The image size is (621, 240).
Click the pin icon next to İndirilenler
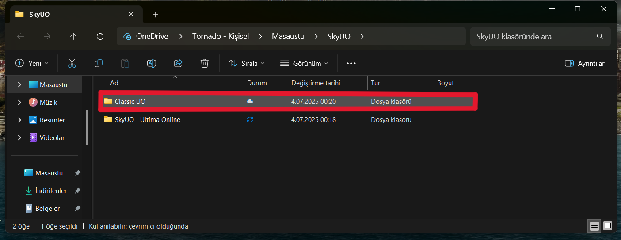click(x=77, y=191)
